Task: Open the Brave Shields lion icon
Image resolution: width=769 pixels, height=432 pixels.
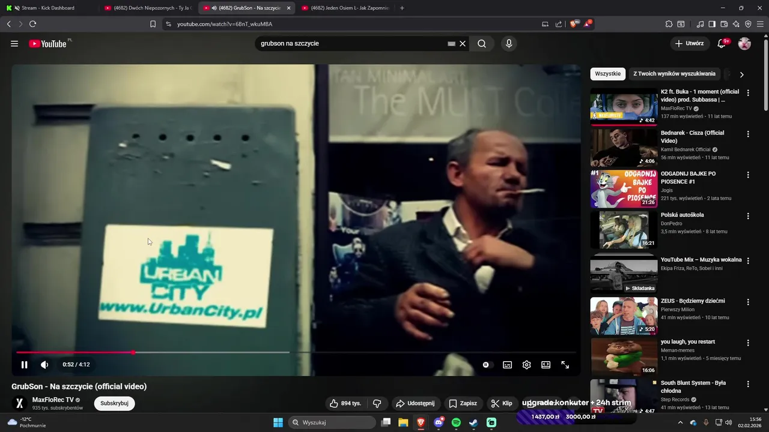Action: coord(574,24)
